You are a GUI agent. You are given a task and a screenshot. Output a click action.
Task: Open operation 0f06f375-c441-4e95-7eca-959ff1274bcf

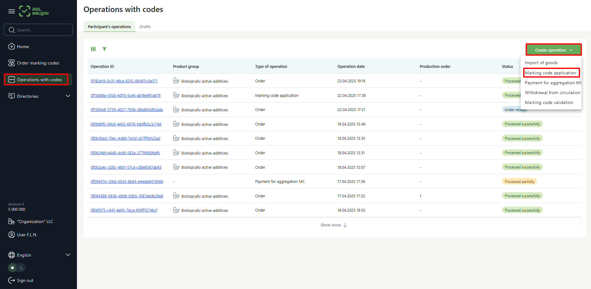coord(124,210)
